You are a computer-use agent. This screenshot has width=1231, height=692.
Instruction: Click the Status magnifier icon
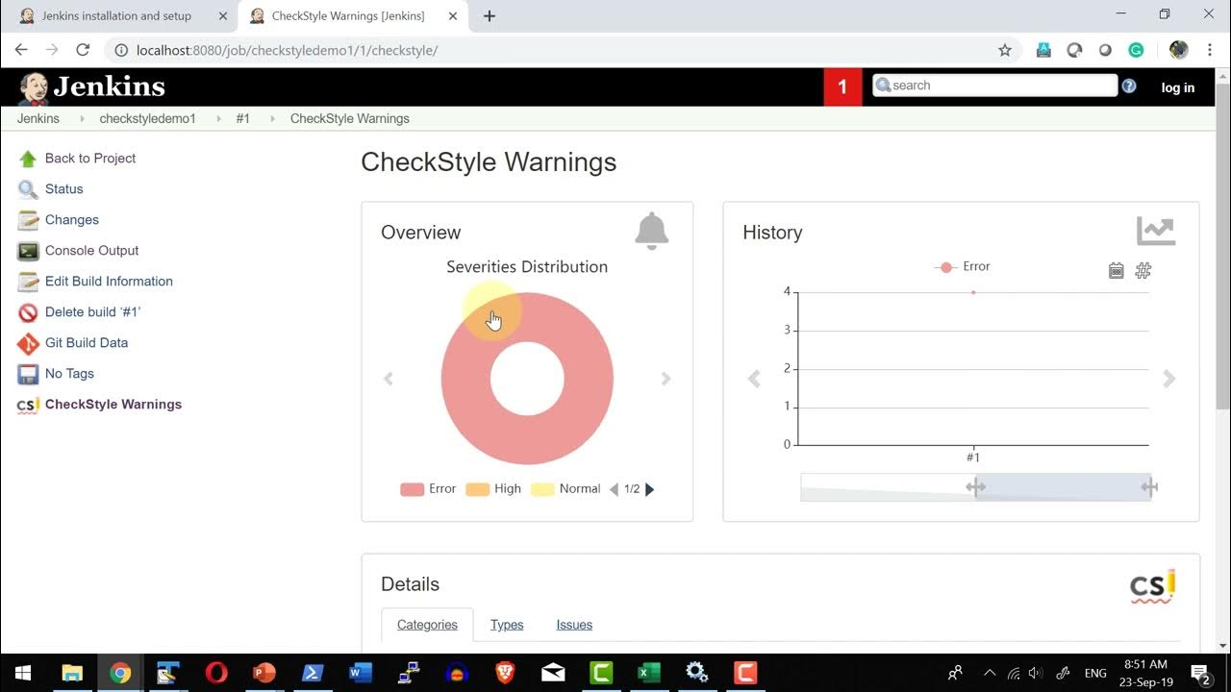pyautogui.click(x=28, y=189)
